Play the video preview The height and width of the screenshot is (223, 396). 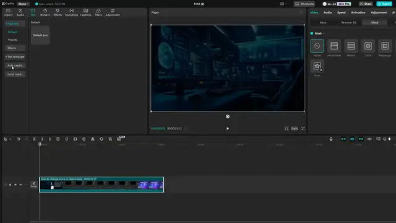click(x=228, y=128)
